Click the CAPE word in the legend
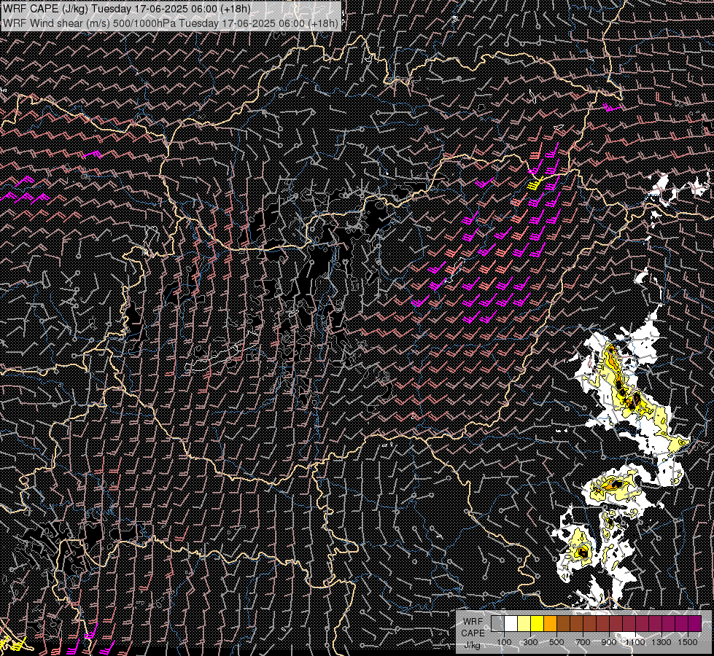714x656 pixels. (x=473, y=633)
